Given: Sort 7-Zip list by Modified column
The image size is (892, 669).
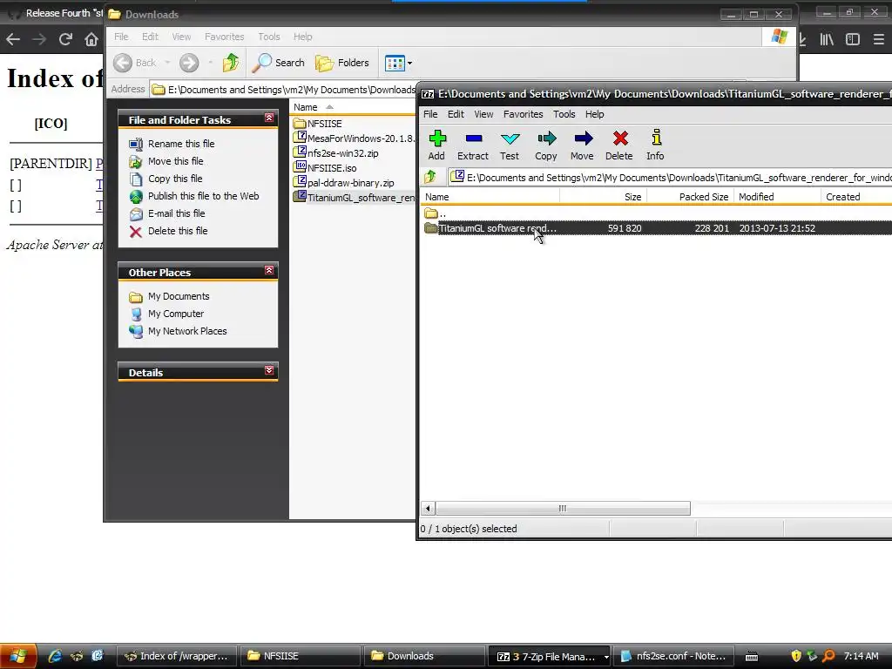Looking at the screenshot, I should pos(777,197).
